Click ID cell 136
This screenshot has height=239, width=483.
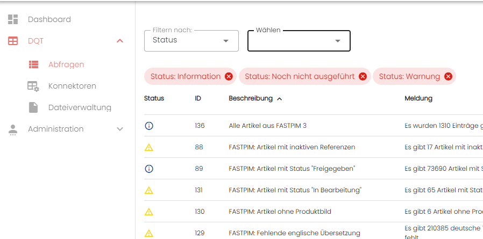click(x=200, y=126)
